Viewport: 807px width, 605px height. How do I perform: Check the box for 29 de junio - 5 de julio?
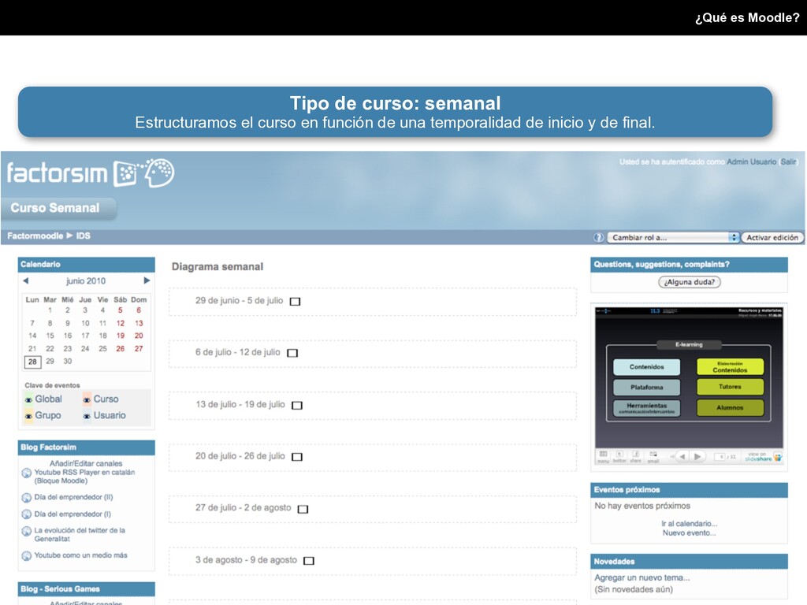[295, 302]
